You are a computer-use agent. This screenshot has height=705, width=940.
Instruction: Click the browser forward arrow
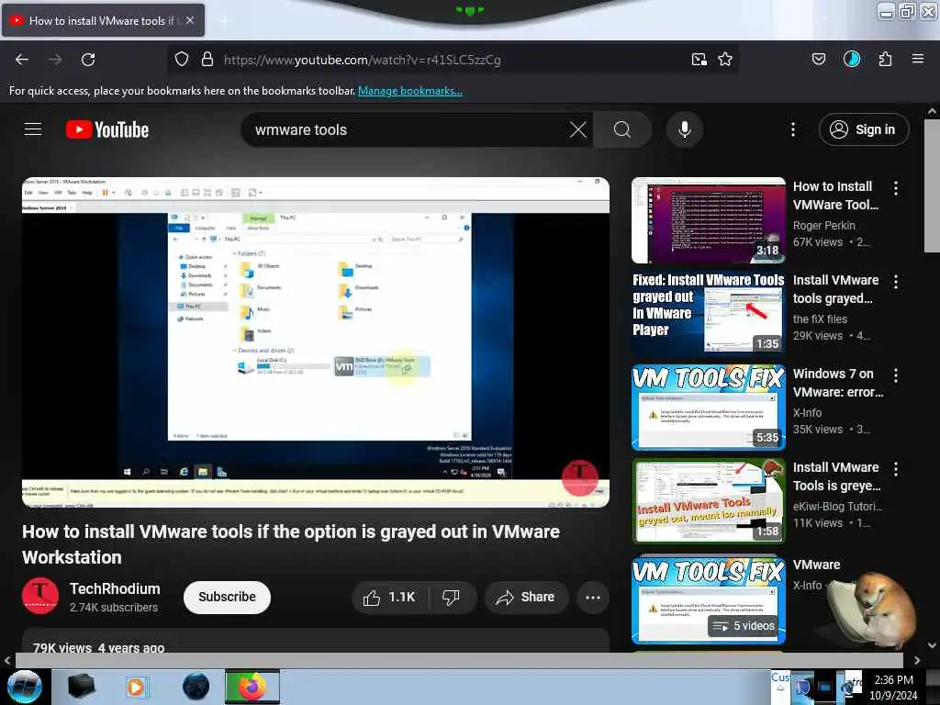[55, 60]
